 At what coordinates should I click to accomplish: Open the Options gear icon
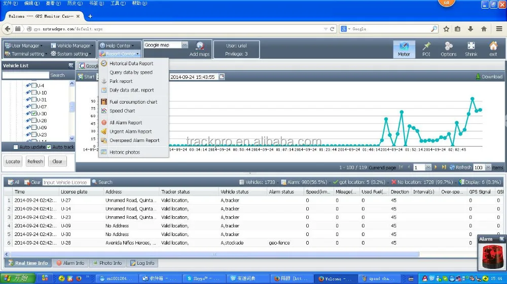(x=449, y=49)
